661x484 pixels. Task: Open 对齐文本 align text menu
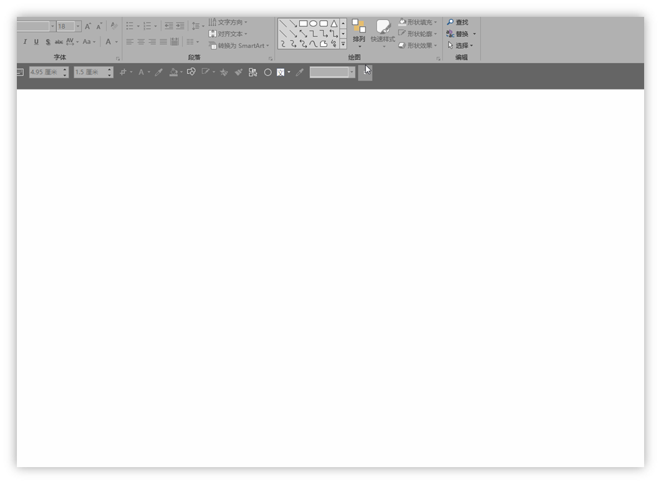(228, 34)
